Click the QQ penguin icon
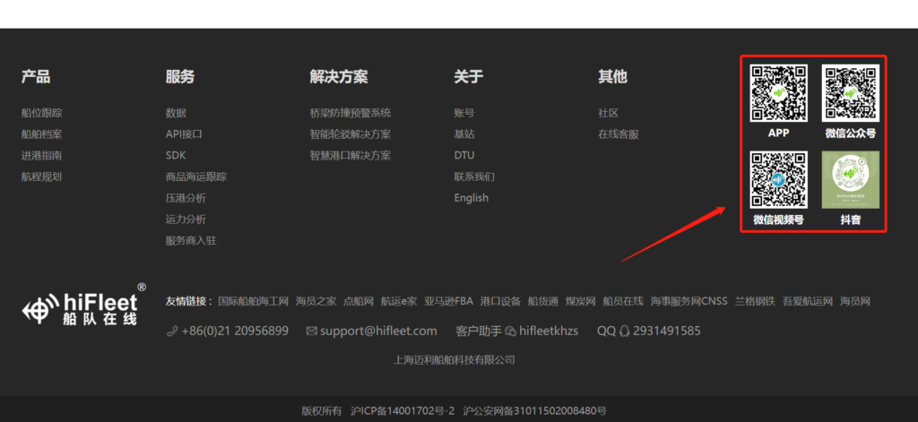The image size is (918, 422). pyautogui.click(x=624, y=332)
